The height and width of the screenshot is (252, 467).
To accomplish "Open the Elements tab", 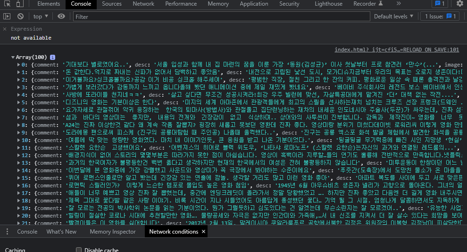I will coord(49,4).
